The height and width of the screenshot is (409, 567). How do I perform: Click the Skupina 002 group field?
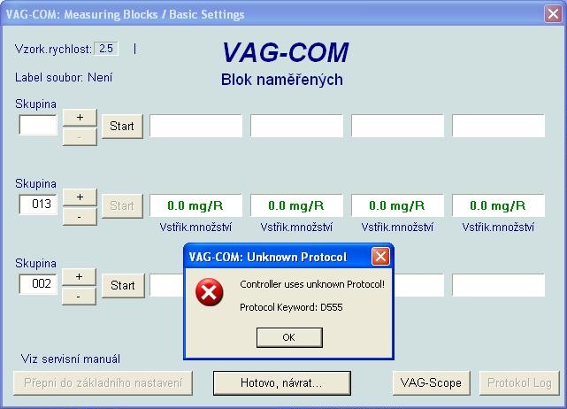[38, 284]
